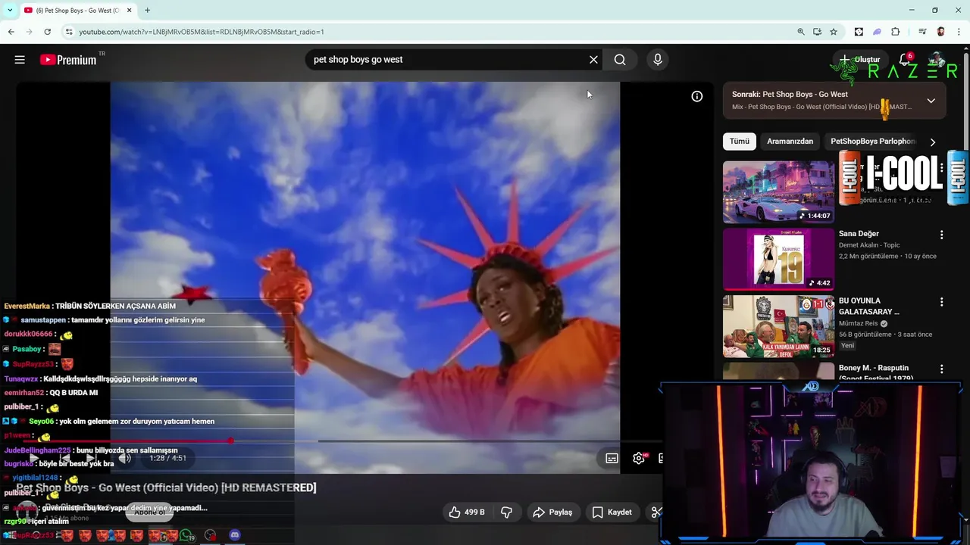This screenshot has width=970, height=545.
Task: Close the Pet Shop Boys browser tab
Action: click(x=129, y=11)
